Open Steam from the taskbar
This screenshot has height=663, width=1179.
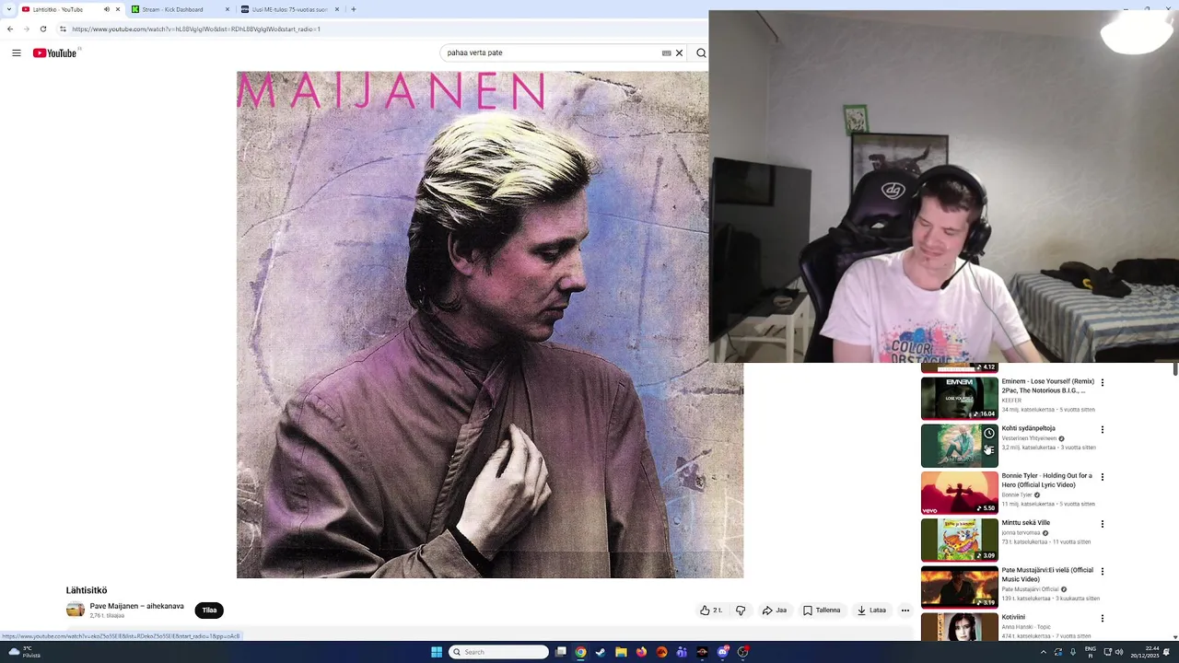601,652
